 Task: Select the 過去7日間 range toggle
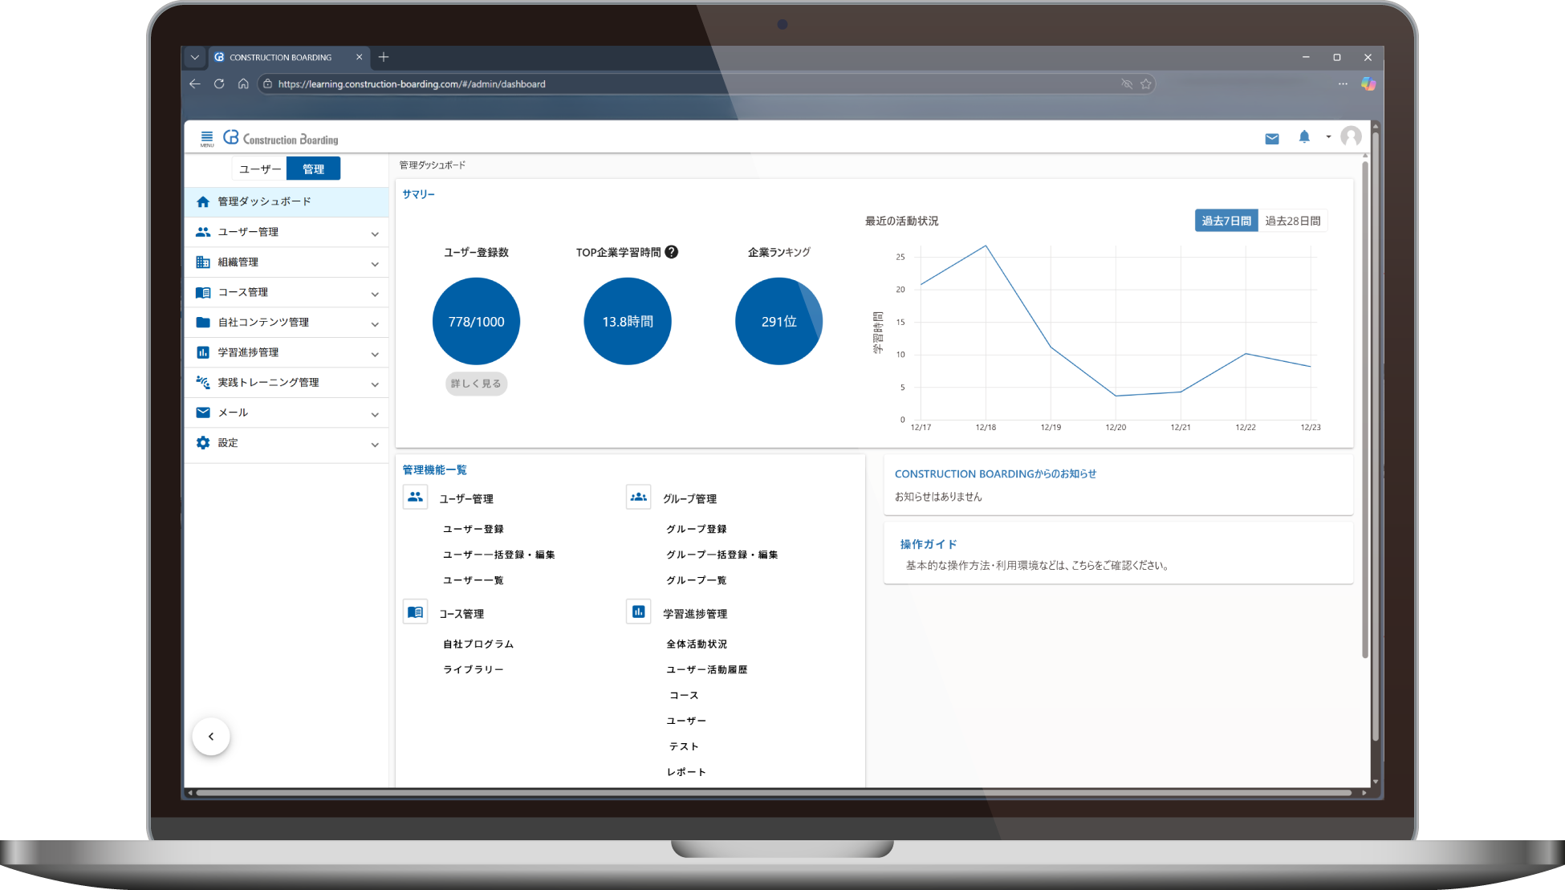point(1226,221)
